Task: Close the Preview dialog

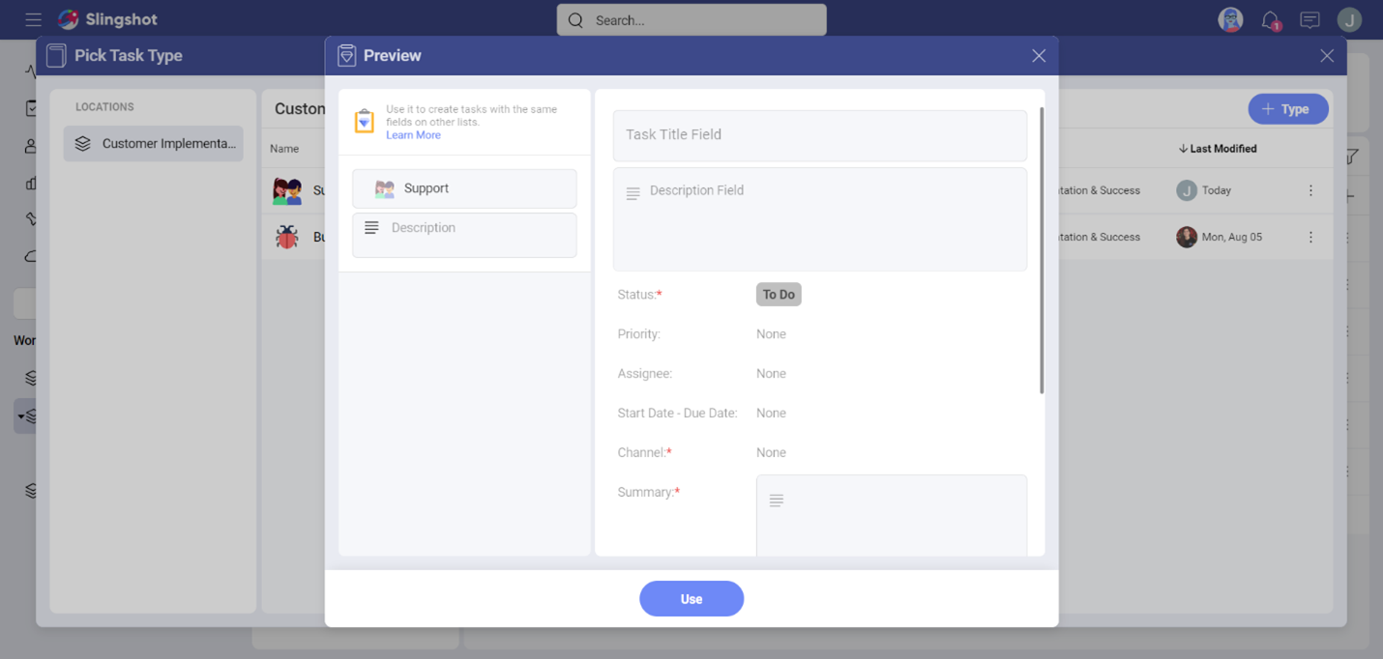Action: 1039,56
